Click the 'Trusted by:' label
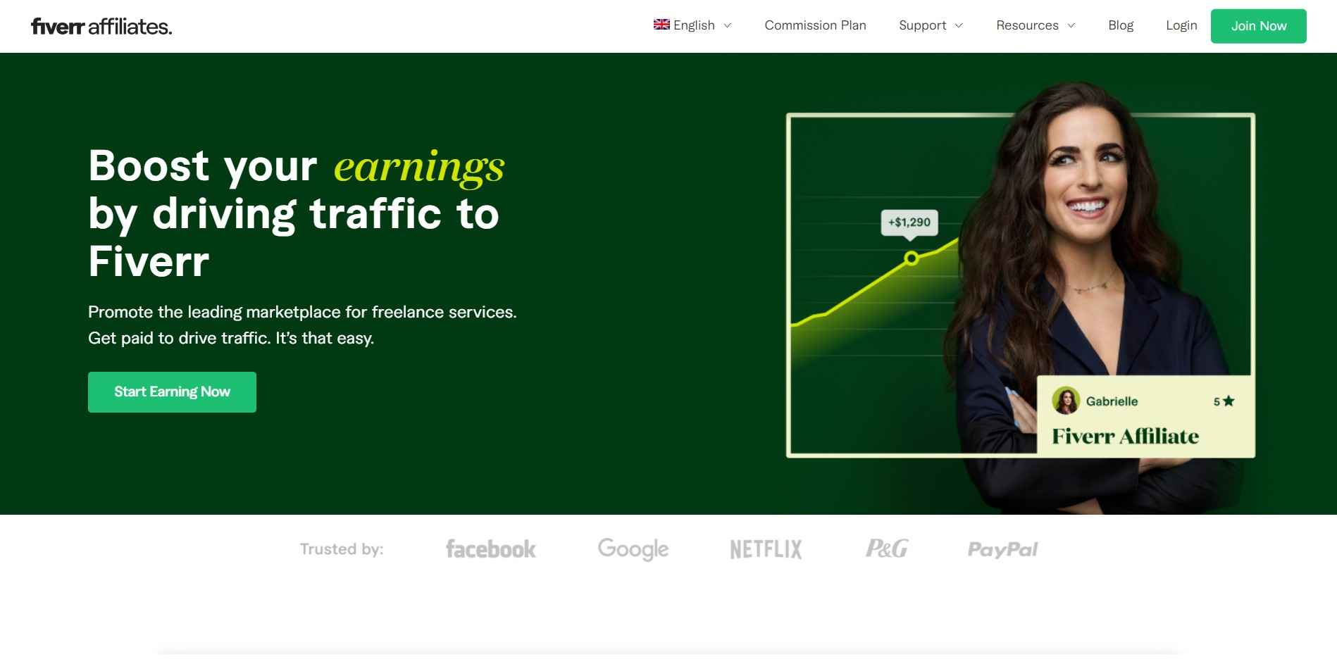The height and width of the screenshot is (664, 1337). pos(342,549)
